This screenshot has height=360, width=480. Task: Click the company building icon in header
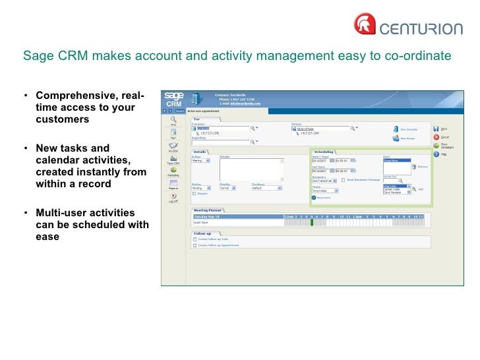pos(196,99)
